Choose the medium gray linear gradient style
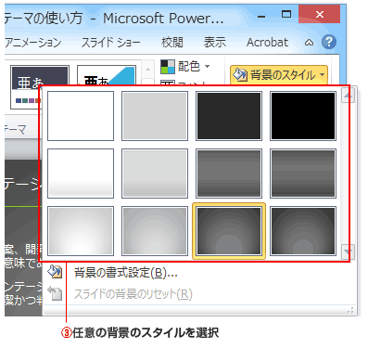 229,174
